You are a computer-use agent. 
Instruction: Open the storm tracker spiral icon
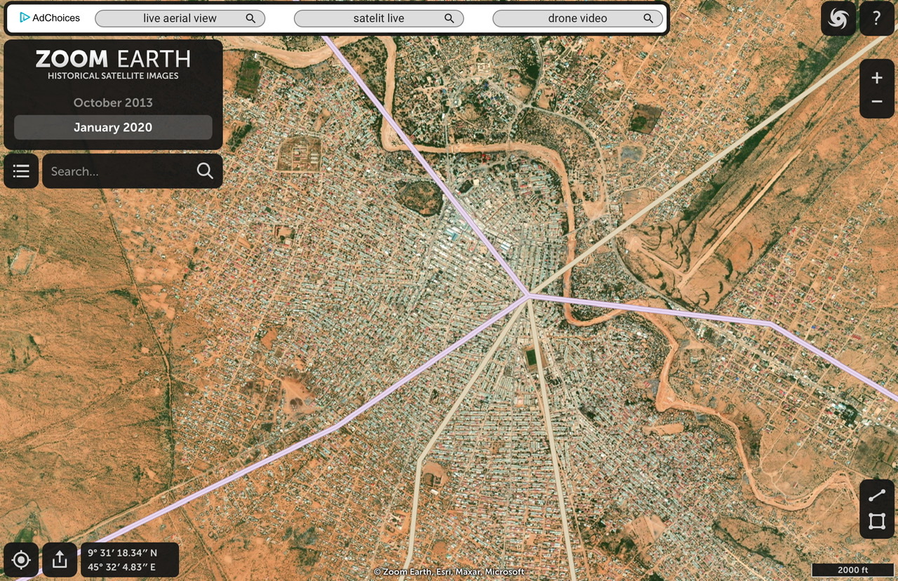point(838,19)
